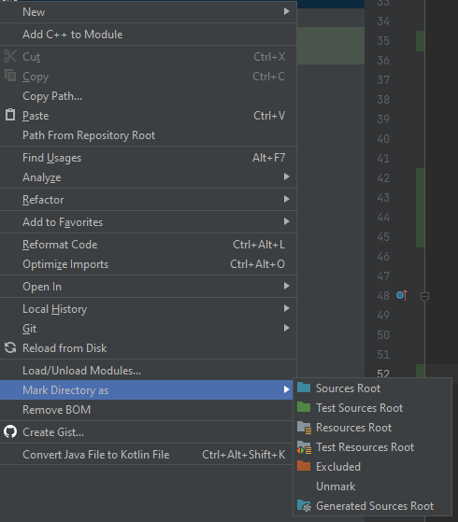Viewport: 458px width, 522px height.
Task: Expand the Git submenu arrow
Action: 286,328
